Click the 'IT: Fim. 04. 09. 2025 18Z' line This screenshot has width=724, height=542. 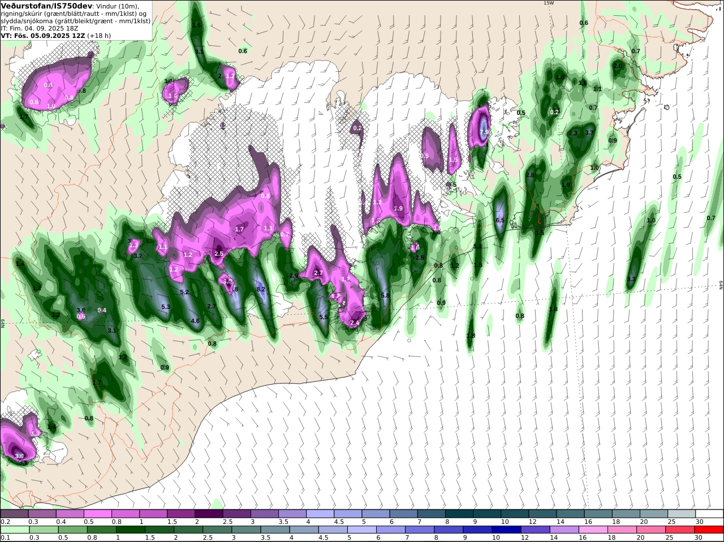(x=39, y=28)
